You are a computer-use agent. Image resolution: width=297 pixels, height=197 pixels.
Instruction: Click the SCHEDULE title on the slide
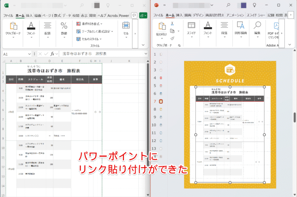(230, 81)
